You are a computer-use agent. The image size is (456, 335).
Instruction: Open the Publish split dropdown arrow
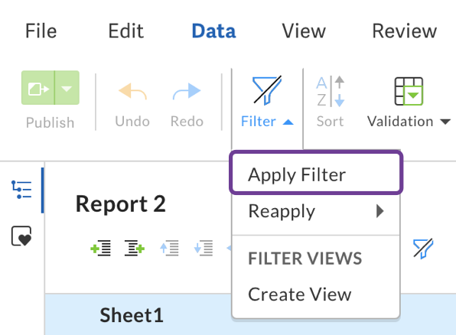pyautogui.click(x=67, y=88)
